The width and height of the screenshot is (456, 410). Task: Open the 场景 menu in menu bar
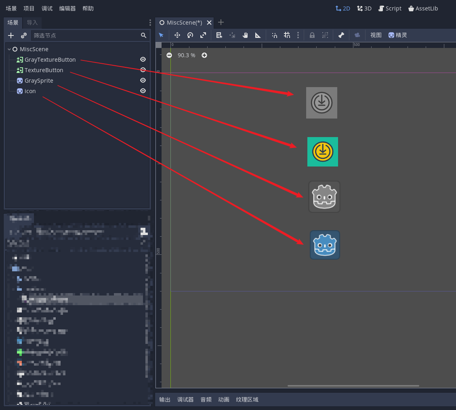point(11,8)
